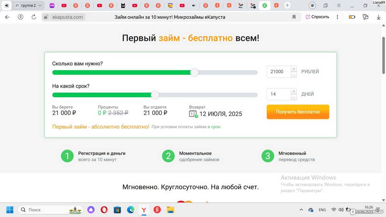Click the green step 1 circle
386x217 pixels.
[67, 156]
